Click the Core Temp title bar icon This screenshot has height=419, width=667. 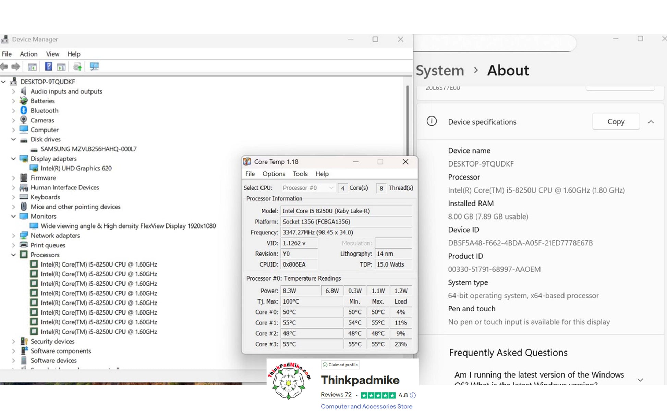pos(246,161)
